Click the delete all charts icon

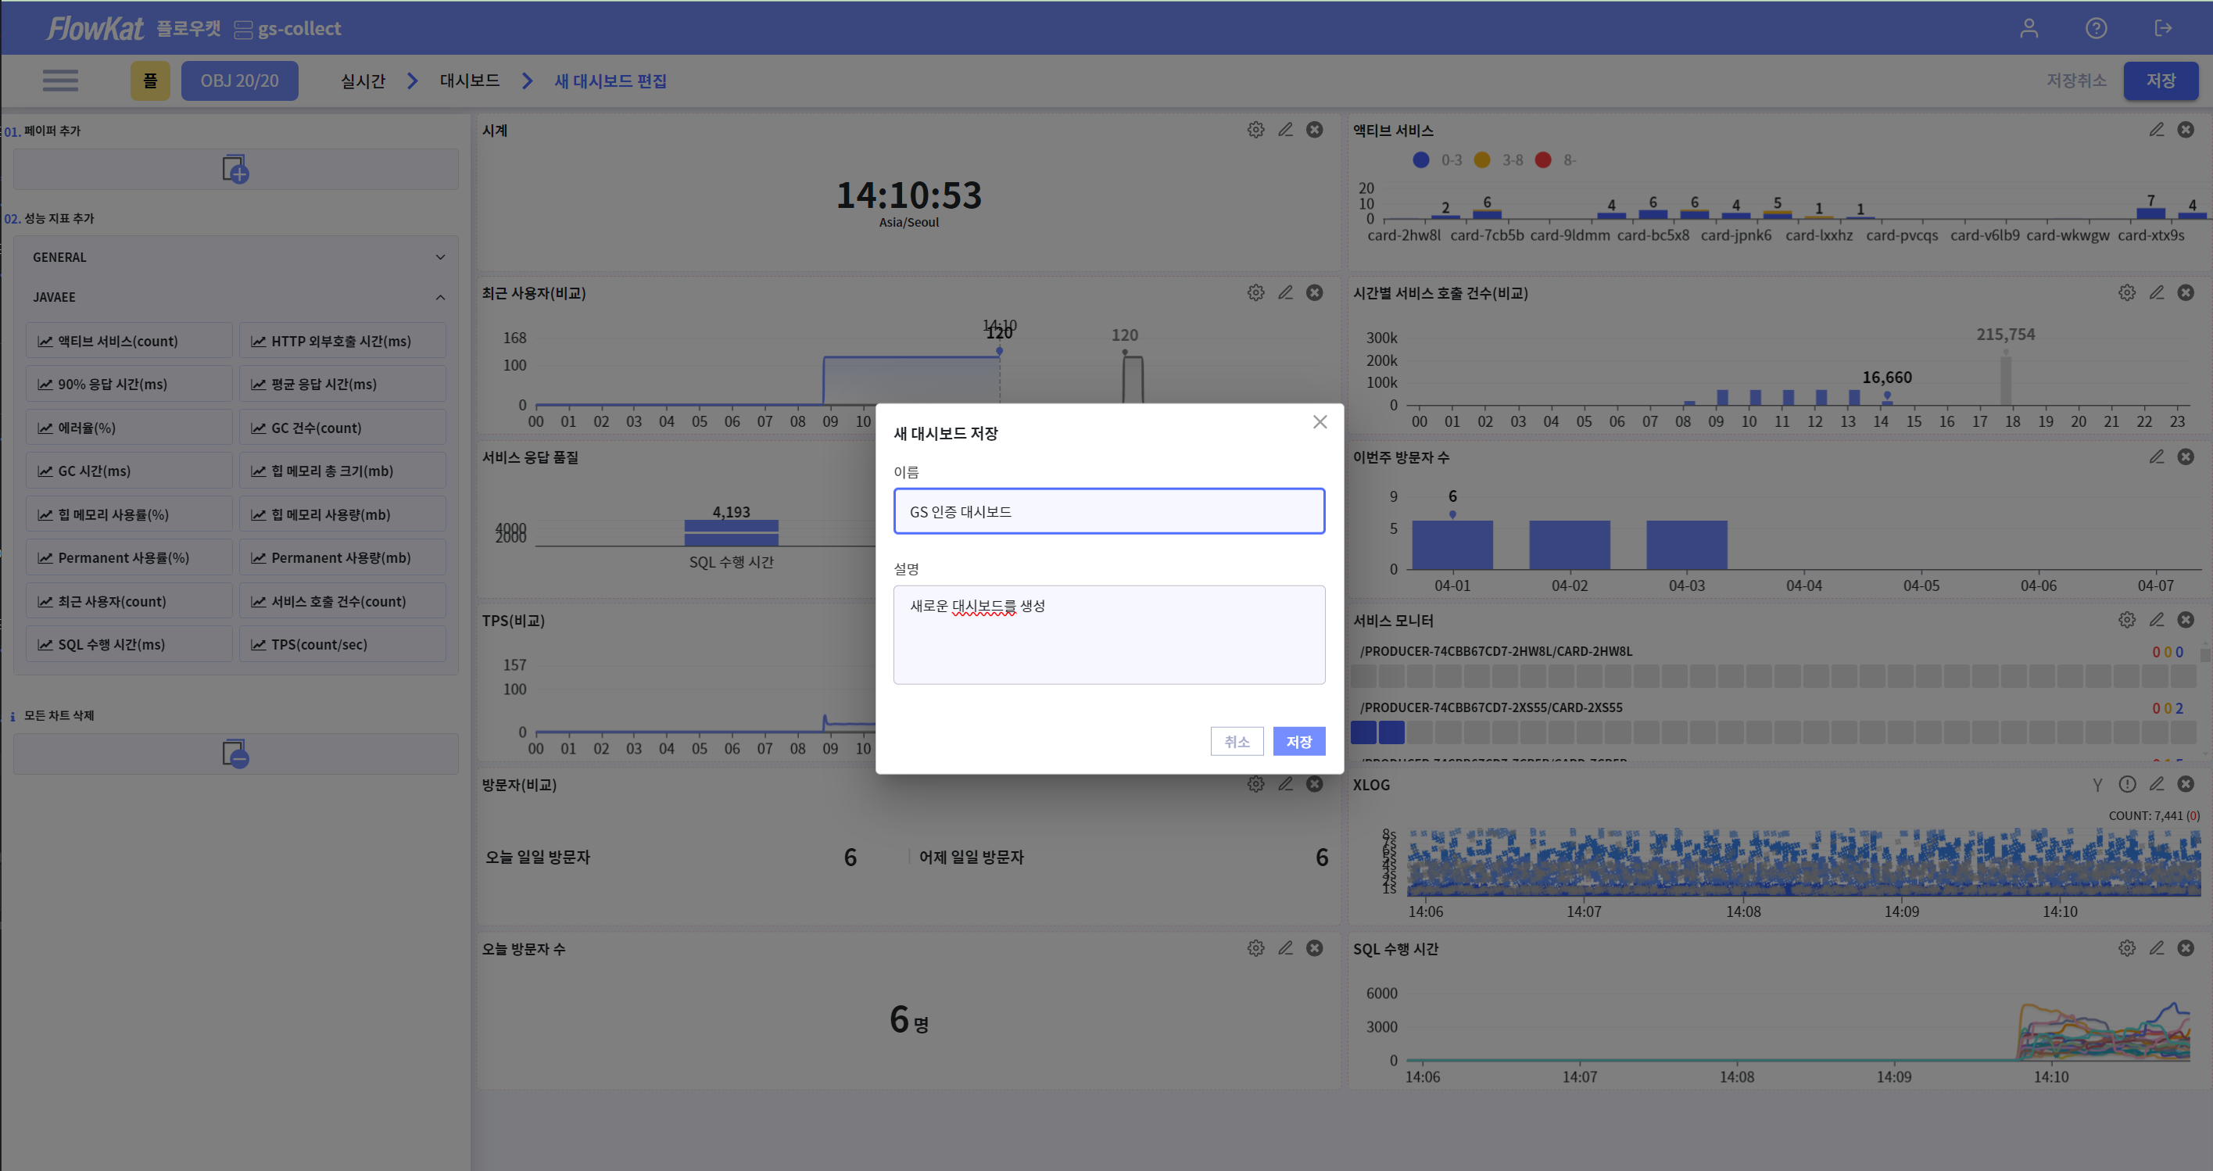click(235, 754)
